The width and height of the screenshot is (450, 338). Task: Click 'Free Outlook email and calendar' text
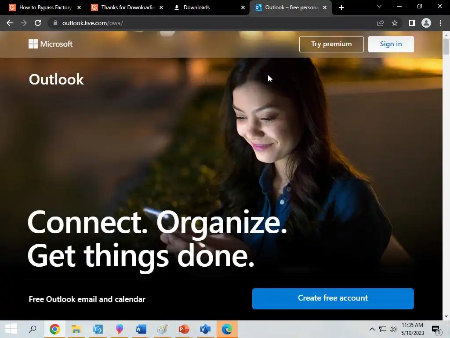(x=87, y=299)
